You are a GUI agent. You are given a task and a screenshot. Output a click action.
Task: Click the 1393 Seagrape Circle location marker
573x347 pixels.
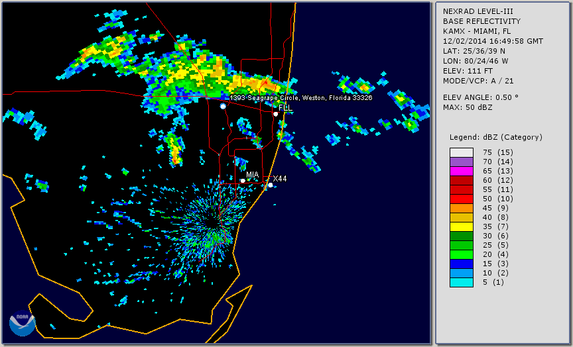pyautogui.click(x=223, y=106)
